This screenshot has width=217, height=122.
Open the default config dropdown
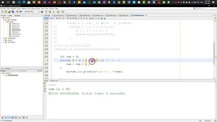[x=32, y=12]
